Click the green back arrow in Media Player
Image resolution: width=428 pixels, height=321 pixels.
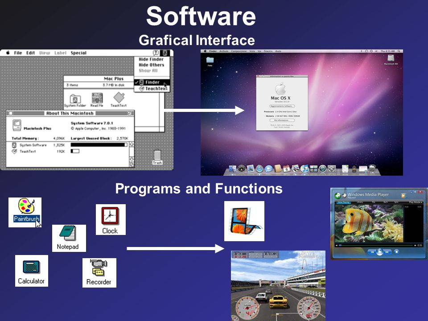coord(338,195)
